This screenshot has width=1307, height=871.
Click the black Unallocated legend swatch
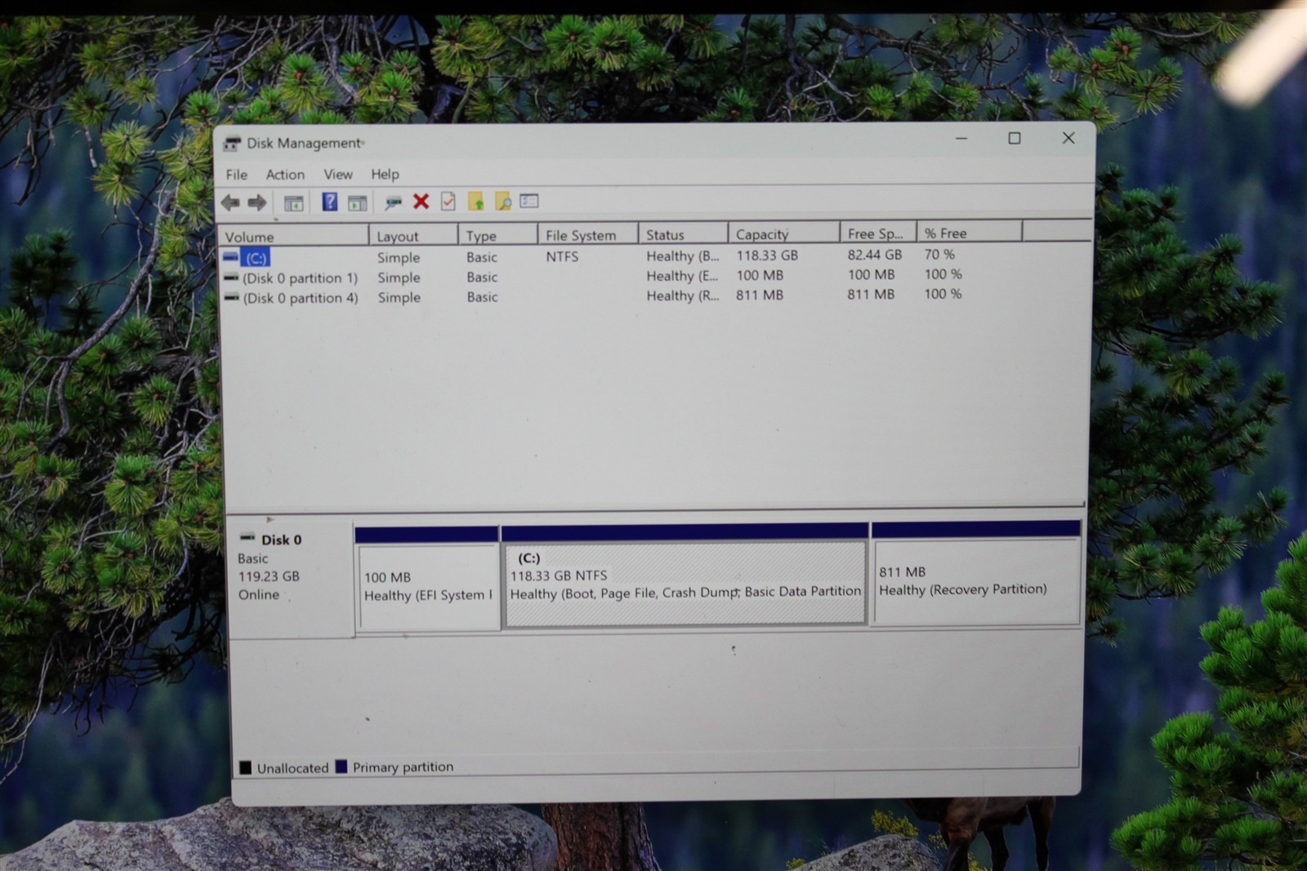[245, 767]
